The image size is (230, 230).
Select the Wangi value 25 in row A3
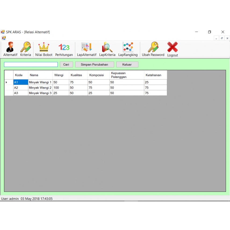[x=61, y=93]
